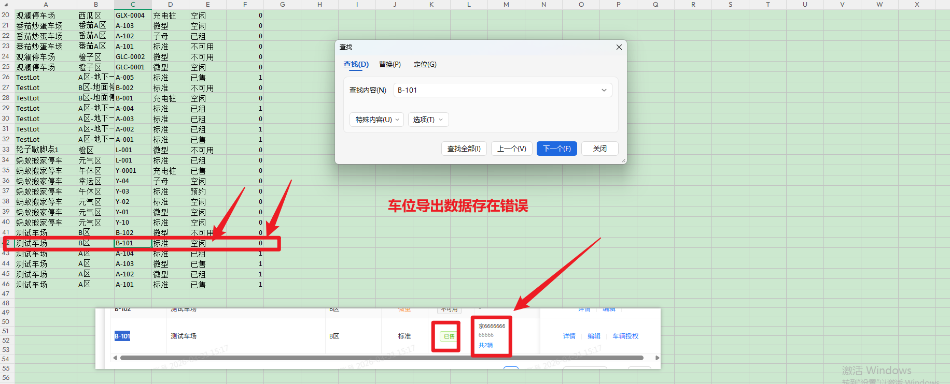Open the 选项(T) dropdown
Screen dimensions: 950x384
428,120
